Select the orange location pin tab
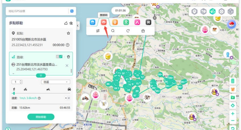 [115, 22]
